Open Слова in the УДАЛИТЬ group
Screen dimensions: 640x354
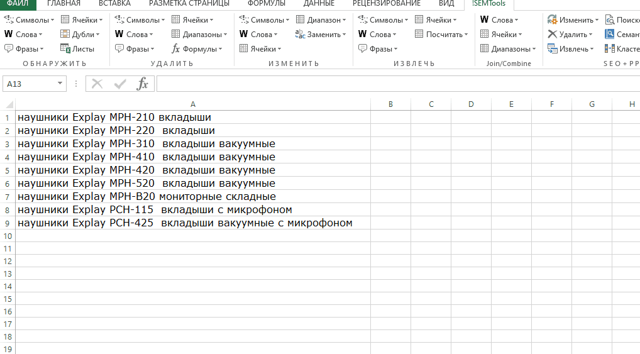tap(134, 35)
